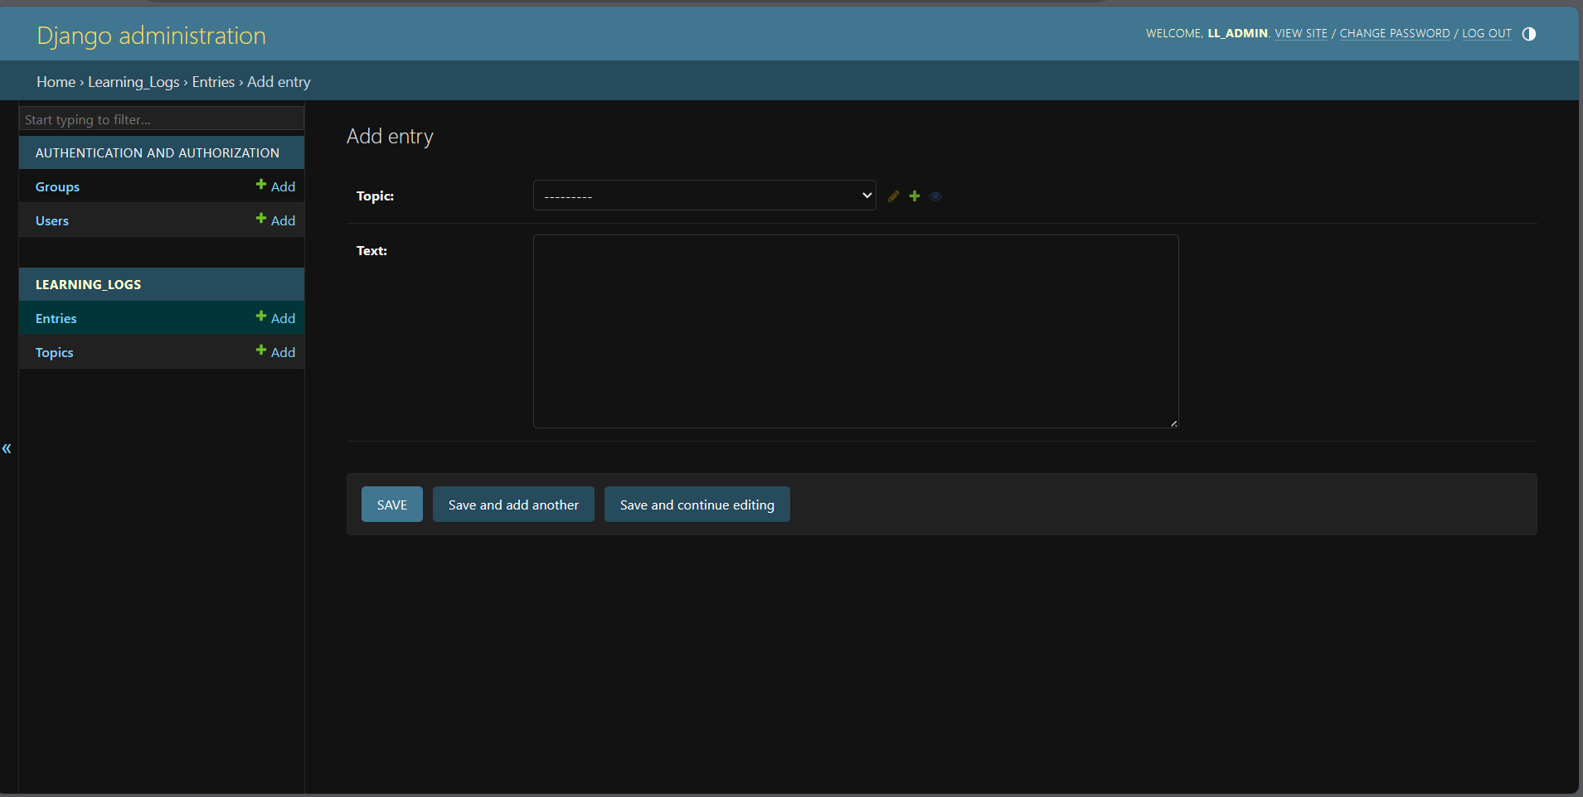Click Save and continue editing
This screenshot has height=797, width=1583.
(x=697, y=505)
